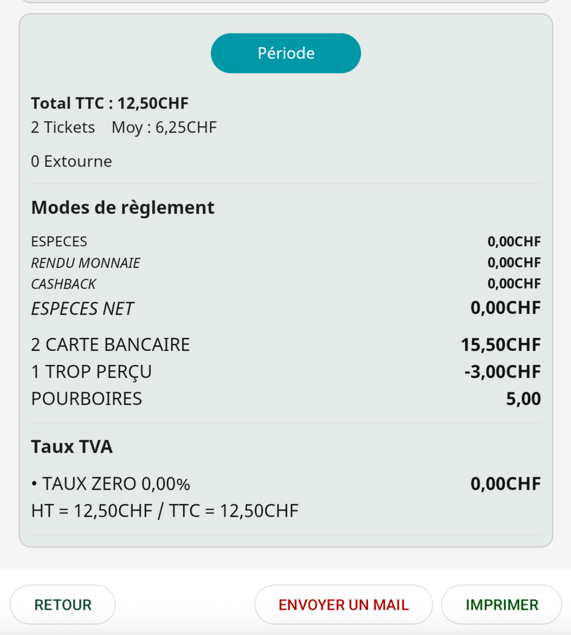Click the Taux TVA heading
The height and width of the screenshot is (635, 571).
[72, 447]
